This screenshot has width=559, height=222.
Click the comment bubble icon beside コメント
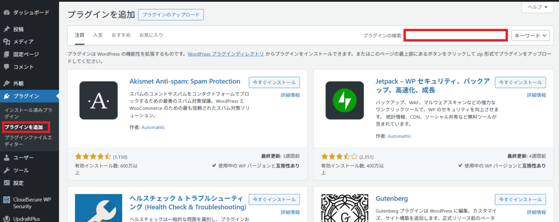click(x=7, y=67)
